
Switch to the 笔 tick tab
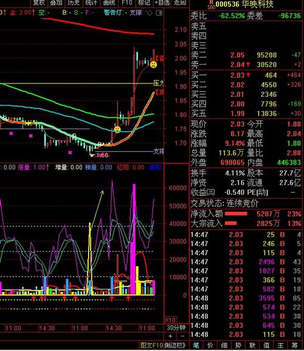click(196, 345)
